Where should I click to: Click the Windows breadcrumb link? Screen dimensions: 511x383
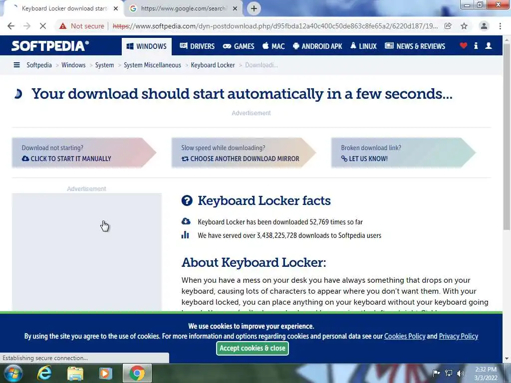pyautogui.click(x=73, y=65)
